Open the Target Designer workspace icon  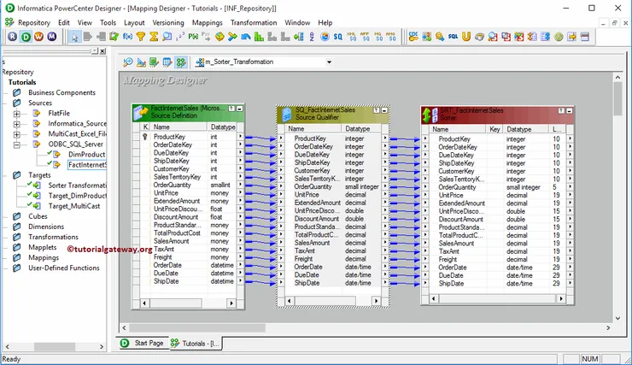(141, 62)
